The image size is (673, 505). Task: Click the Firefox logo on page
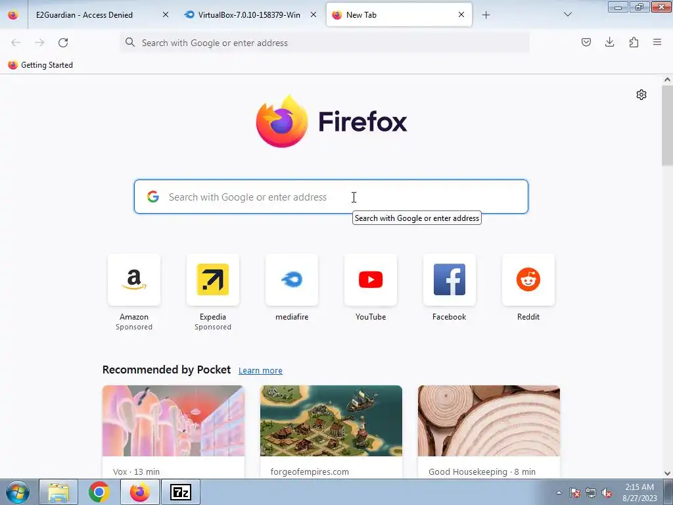(331, 121)
